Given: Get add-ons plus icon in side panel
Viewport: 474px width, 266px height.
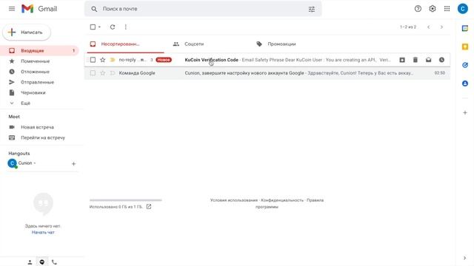Looking at the screenshot, I should click(465, 112).
